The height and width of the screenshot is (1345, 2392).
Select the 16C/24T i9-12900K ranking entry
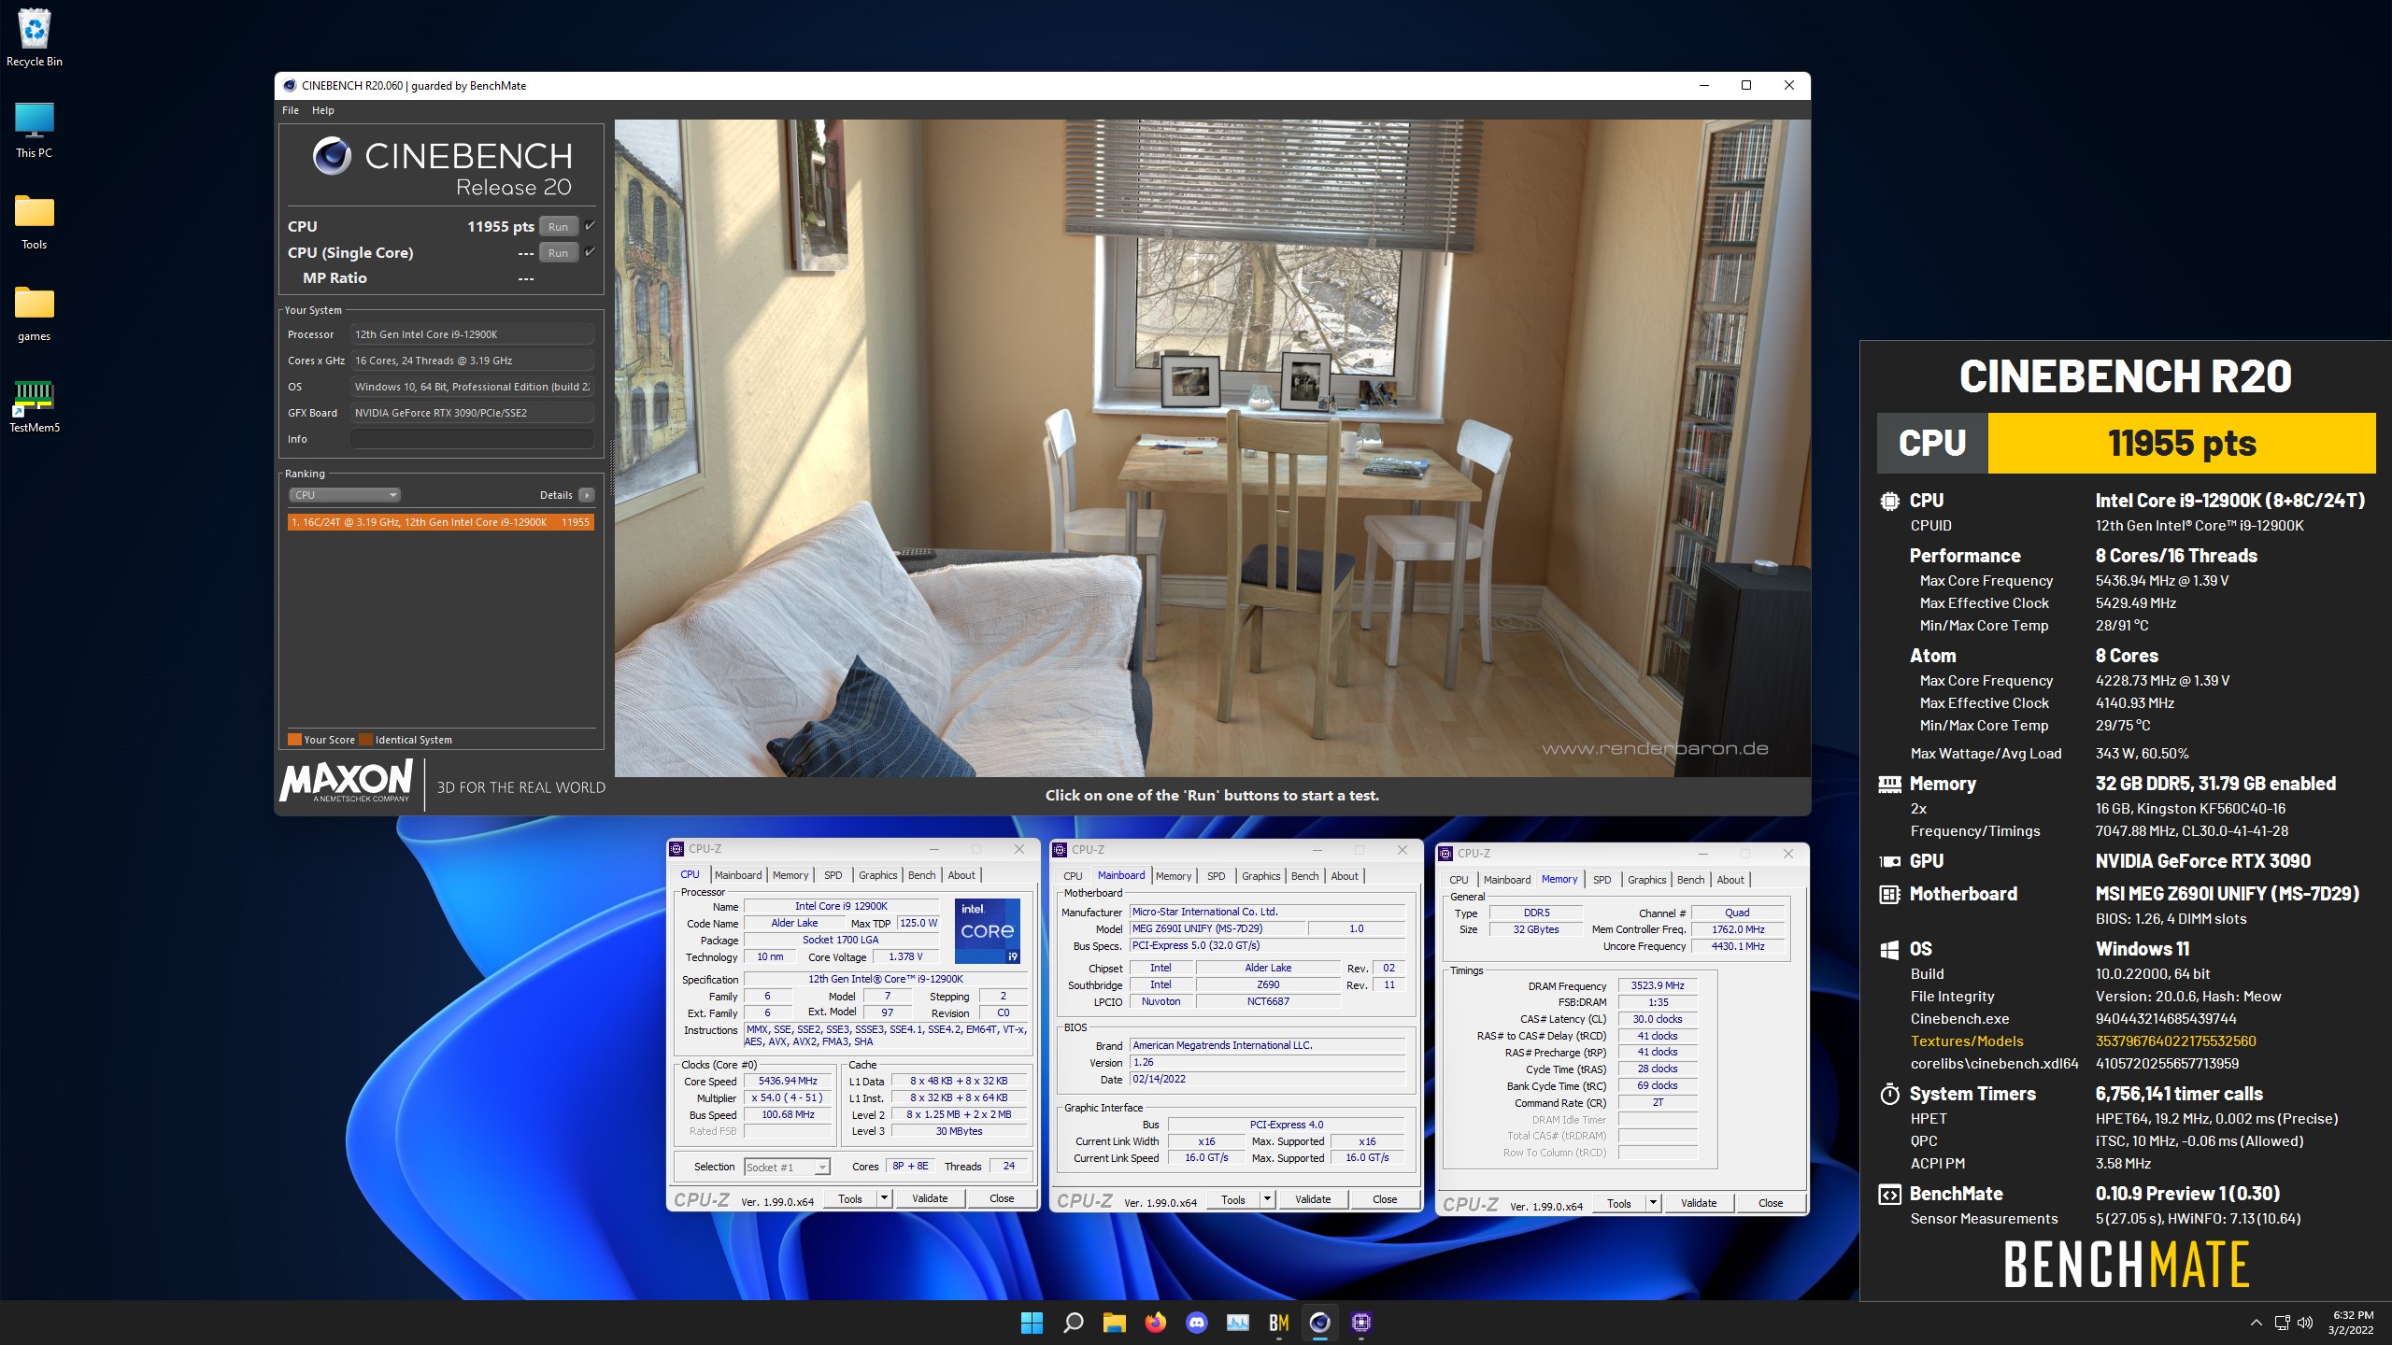coord(440,522)
